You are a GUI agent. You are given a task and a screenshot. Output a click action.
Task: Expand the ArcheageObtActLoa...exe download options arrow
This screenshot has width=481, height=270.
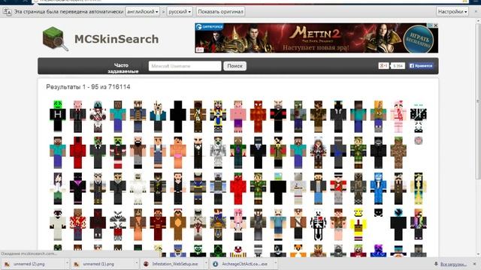(276, 263)
